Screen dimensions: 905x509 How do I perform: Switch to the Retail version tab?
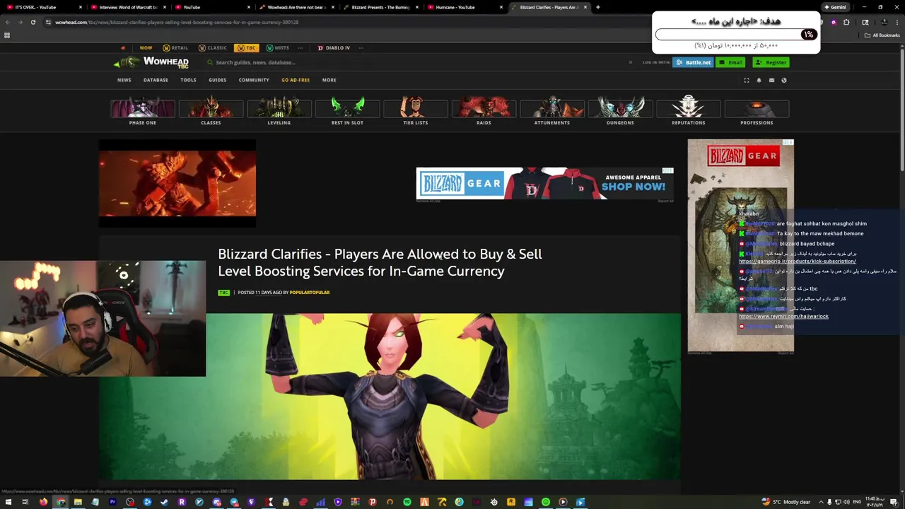click(x=175, y=48)
